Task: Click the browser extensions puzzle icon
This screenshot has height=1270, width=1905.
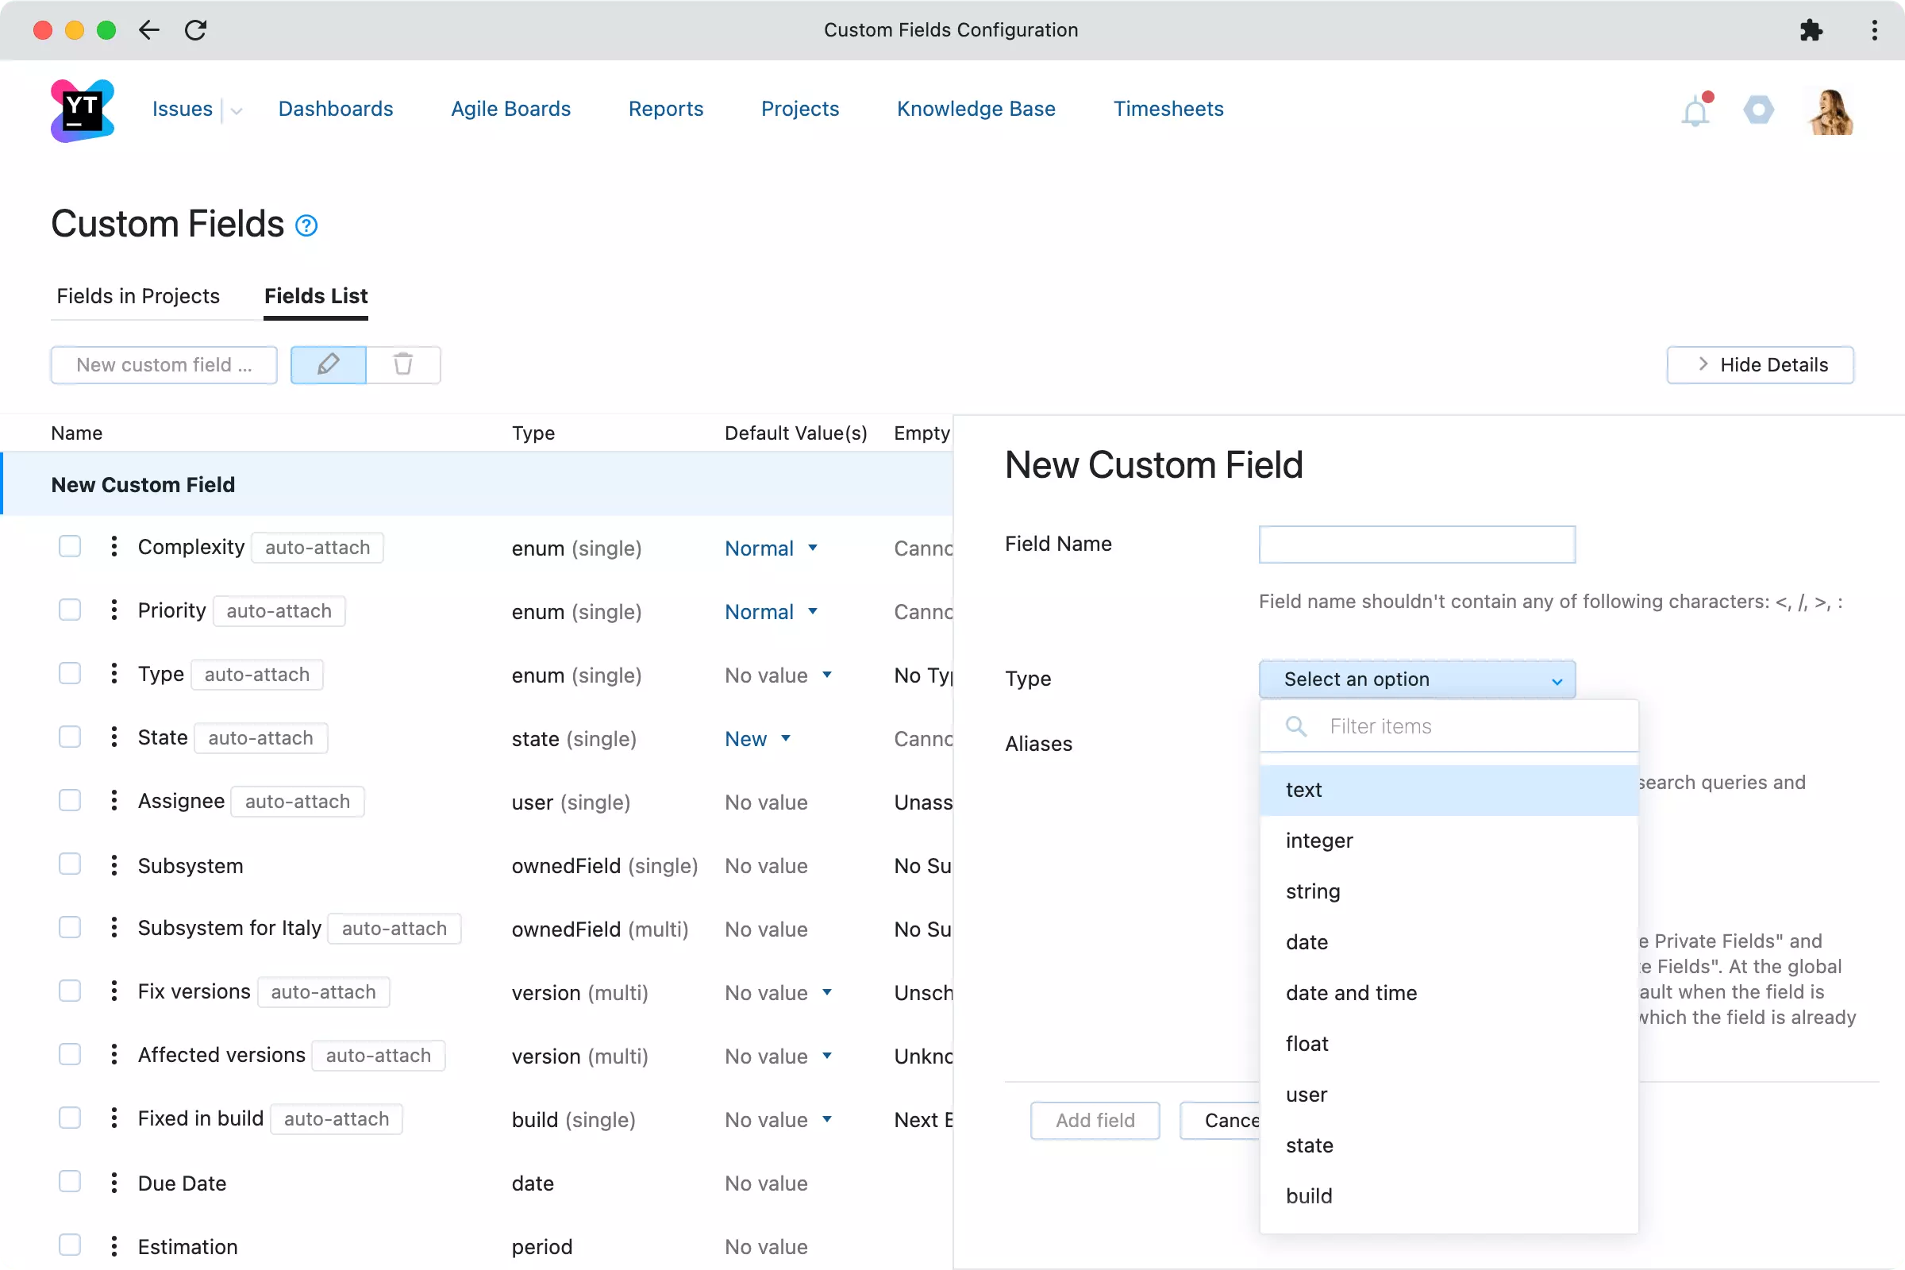Action: [x=1811, y=29]
